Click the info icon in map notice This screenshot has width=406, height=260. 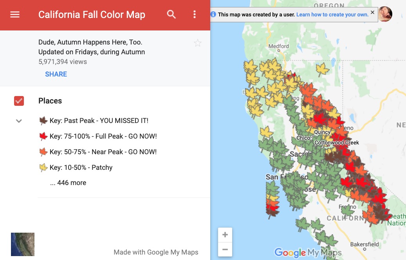(213, 14)
